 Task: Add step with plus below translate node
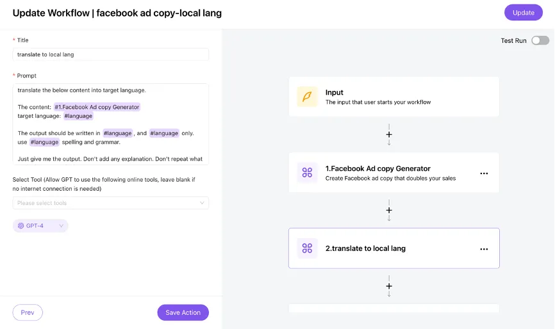(x=389, y=286)
